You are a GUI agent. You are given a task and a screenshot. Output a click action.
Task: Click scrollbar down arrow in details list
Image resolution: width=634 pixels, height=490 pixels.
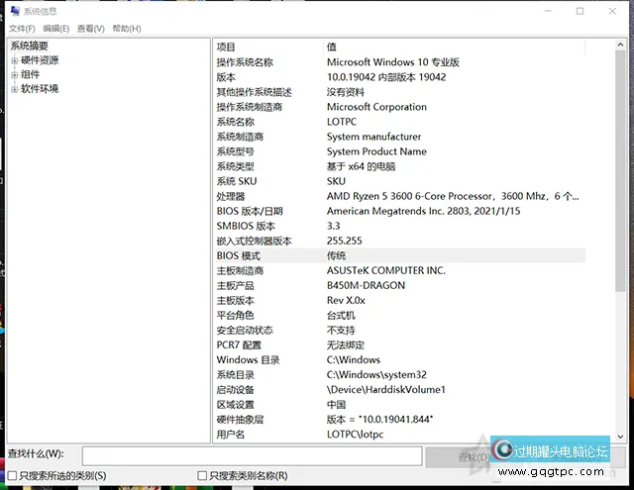click(x=620, y=437)
